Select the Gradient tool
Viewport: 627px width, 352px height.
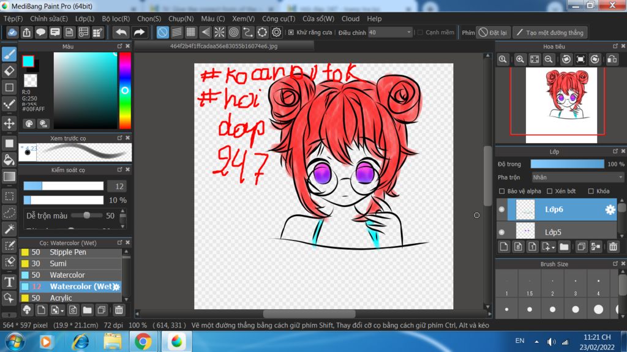tap(9, 176)
